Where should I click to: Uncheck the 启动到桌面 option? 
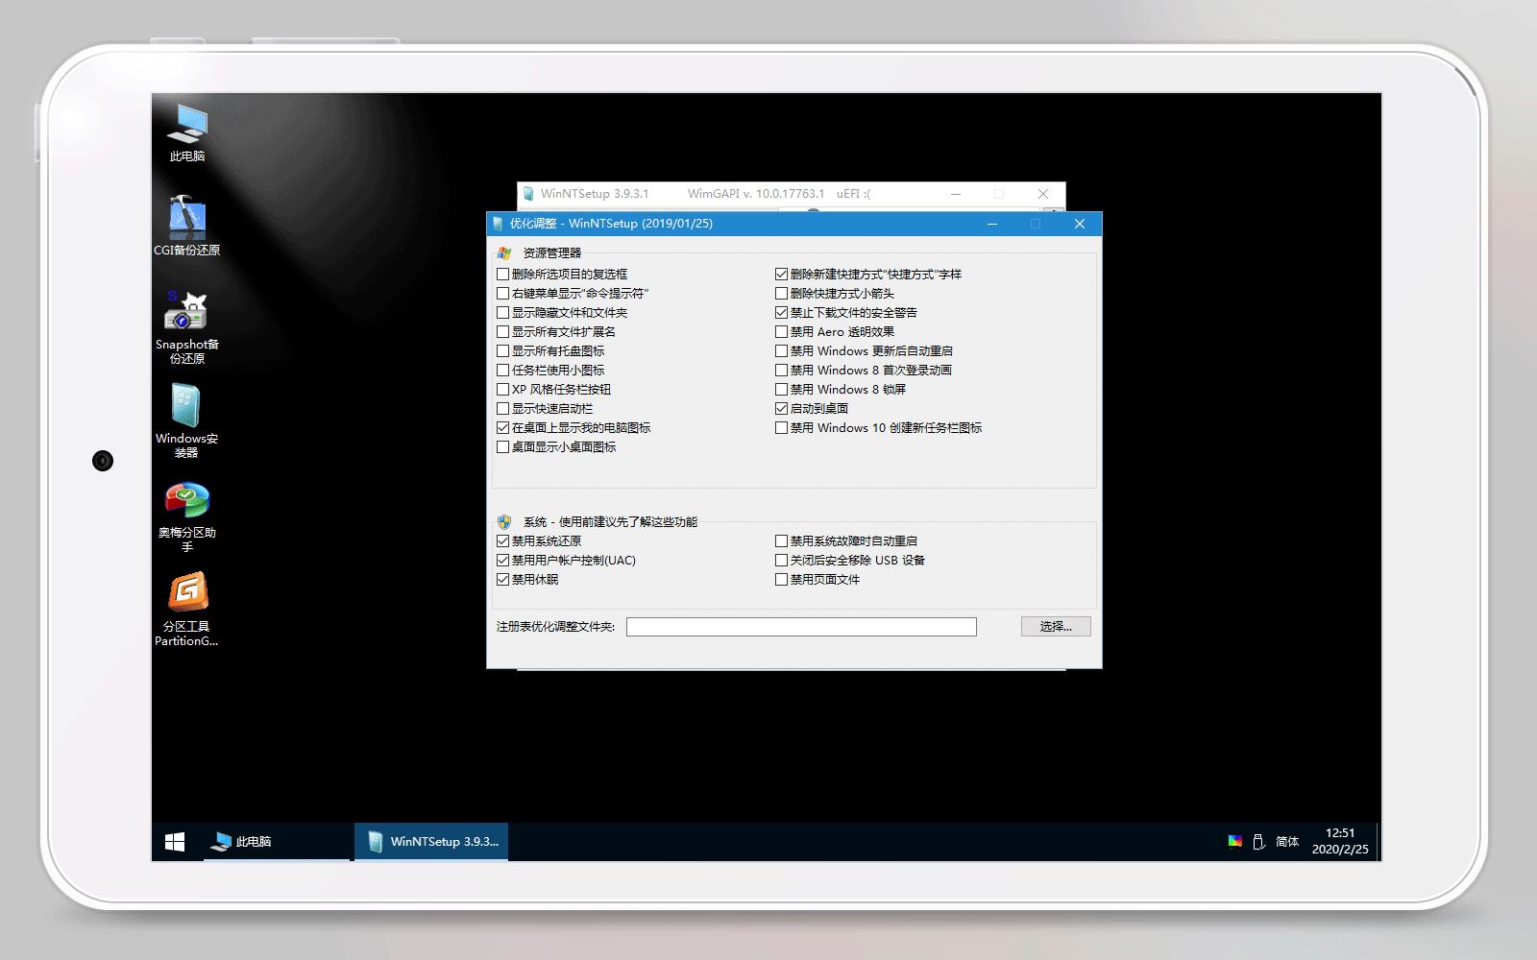tap(782, 408)
